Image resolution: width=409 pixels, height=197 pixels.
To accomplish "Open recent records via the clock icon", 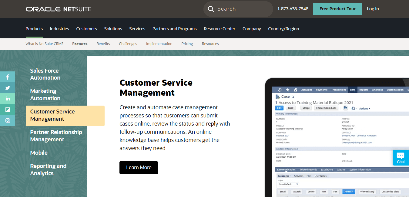I will click(x=280, y=90).
